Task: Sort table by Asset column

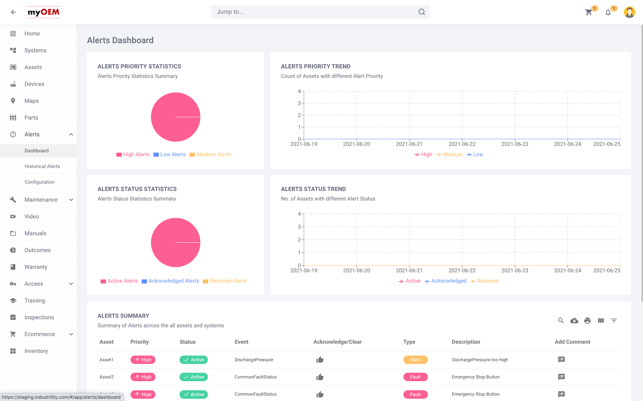Action: [x=106, y=342]
